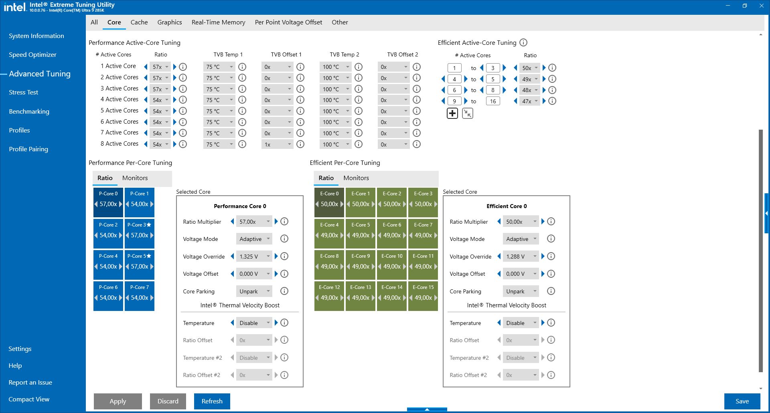Show info for Performance Core 0 Voltage Mode
The height and width of the screenshot is (413, 770).
pos(284,239)
